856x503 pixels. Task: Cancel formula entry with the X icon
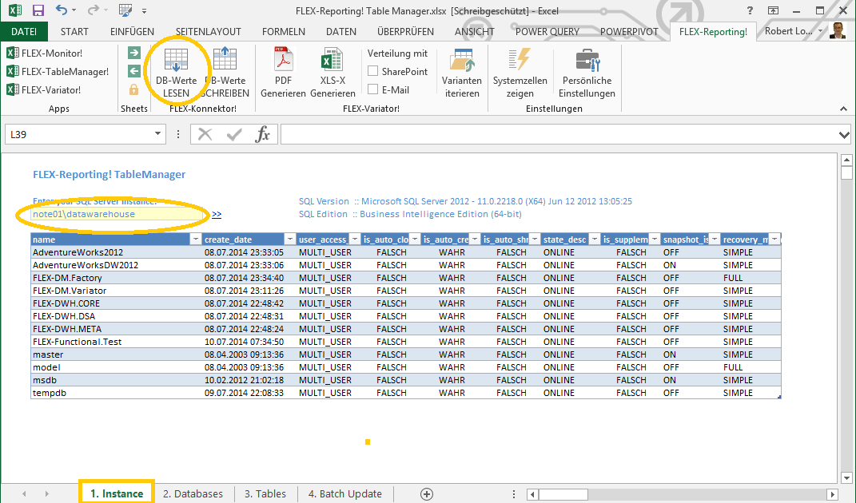(205, 134)
